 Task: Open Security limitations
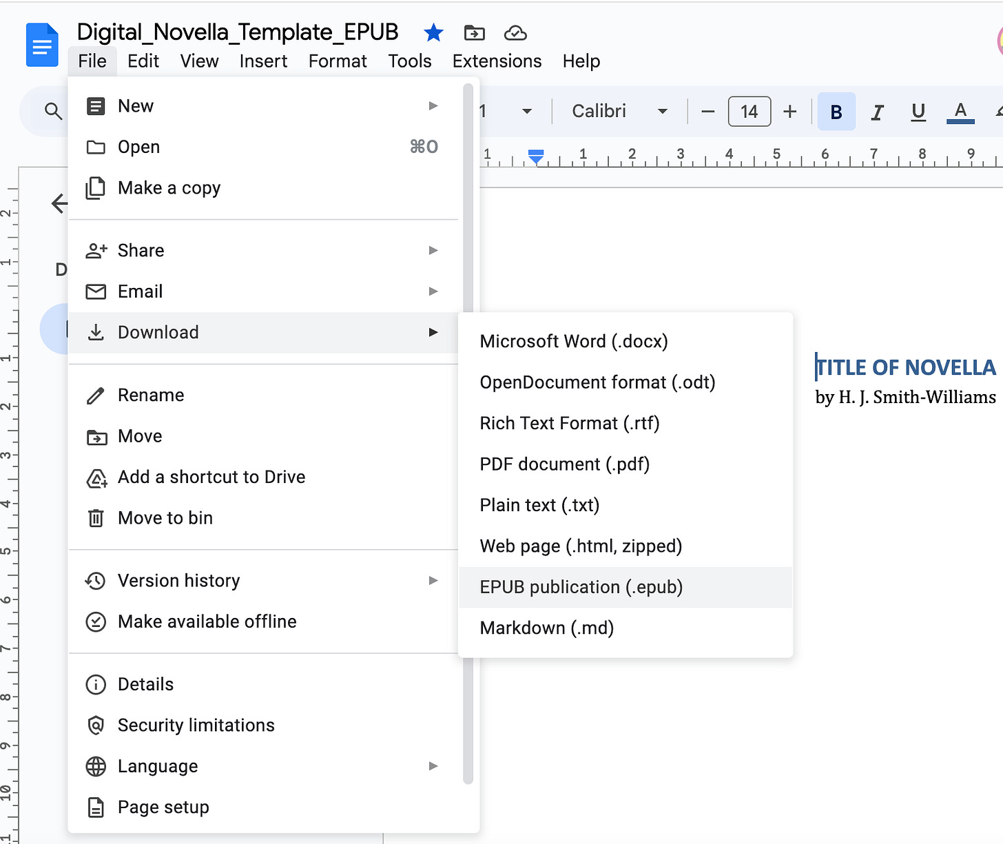[x=264, y=725]
